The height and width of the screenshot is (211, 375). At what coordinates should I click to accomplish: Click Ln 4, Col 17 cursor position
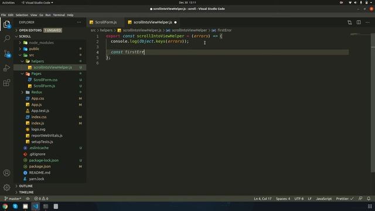coord(262,199)
